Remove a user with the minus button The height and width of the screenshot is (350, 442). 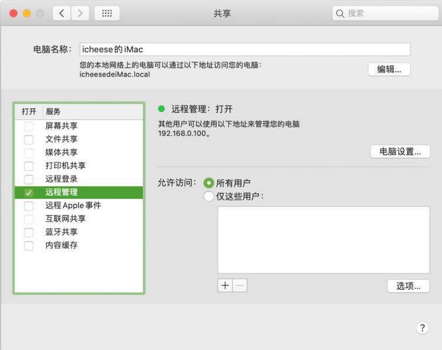240,286
